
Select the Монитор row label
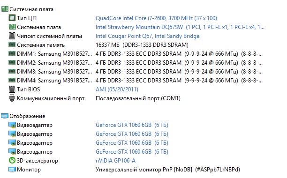coord(29,170)
